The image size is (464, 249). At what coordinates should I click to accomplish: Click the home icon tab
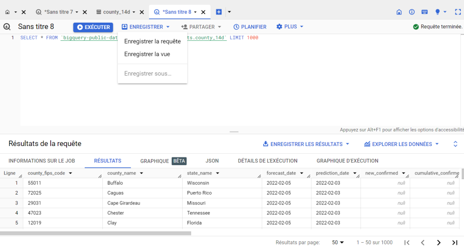click(7, 12)
